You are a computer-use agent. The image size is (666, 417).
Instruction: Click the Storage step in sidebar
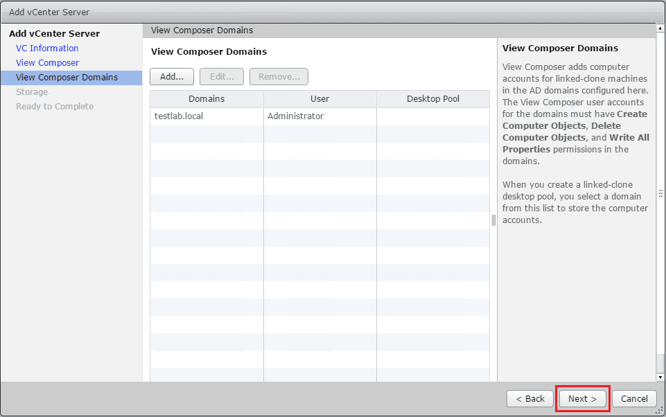[32, 91]
